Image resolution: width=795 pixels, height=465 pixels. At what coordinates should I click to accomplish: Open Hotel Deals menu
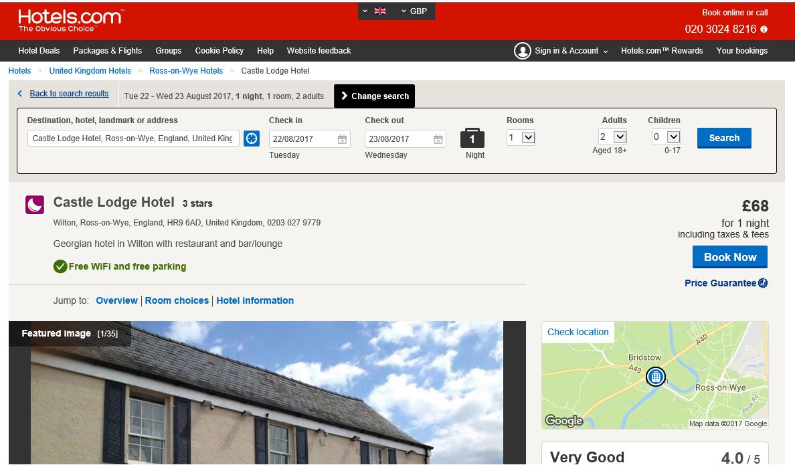39,51
